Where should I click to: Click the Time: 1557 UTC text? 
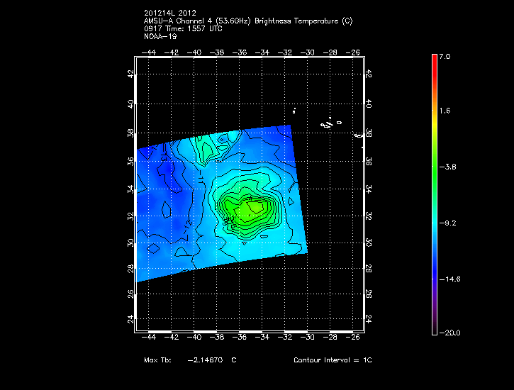click(x=184, y=29)
